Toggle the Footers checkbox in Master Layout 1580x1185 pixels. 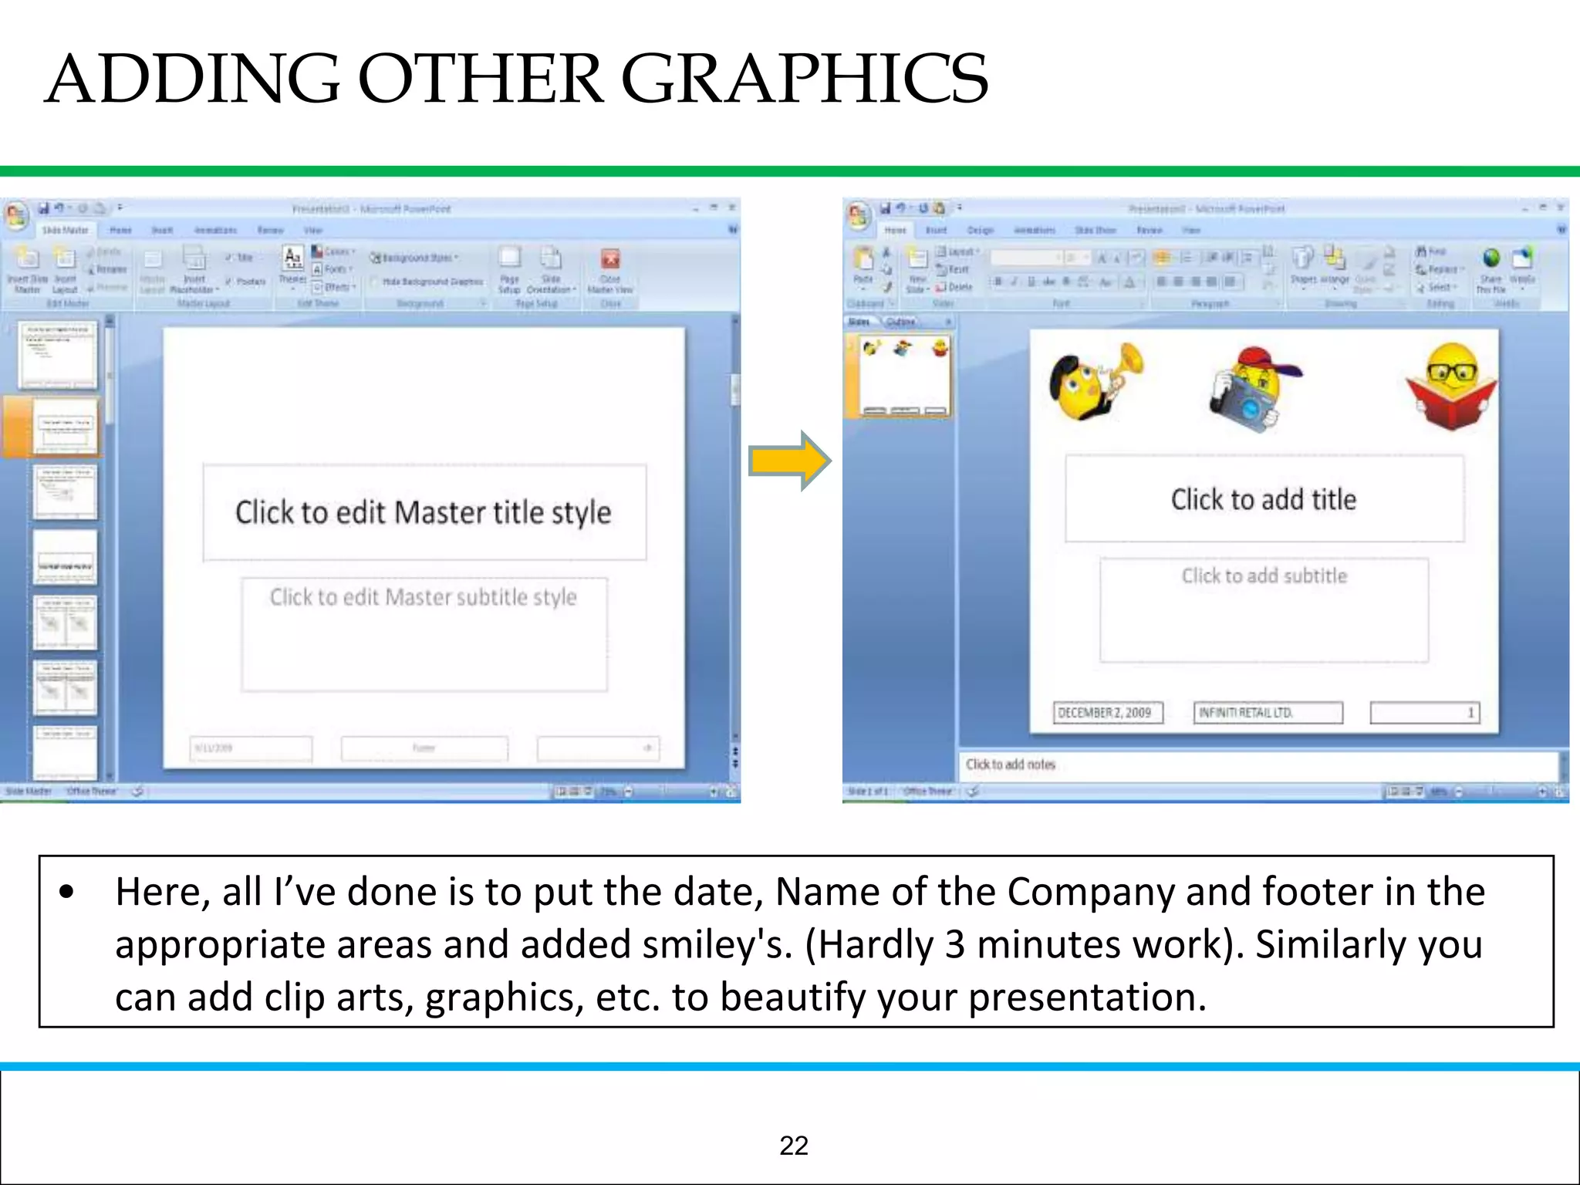[229, 282]
